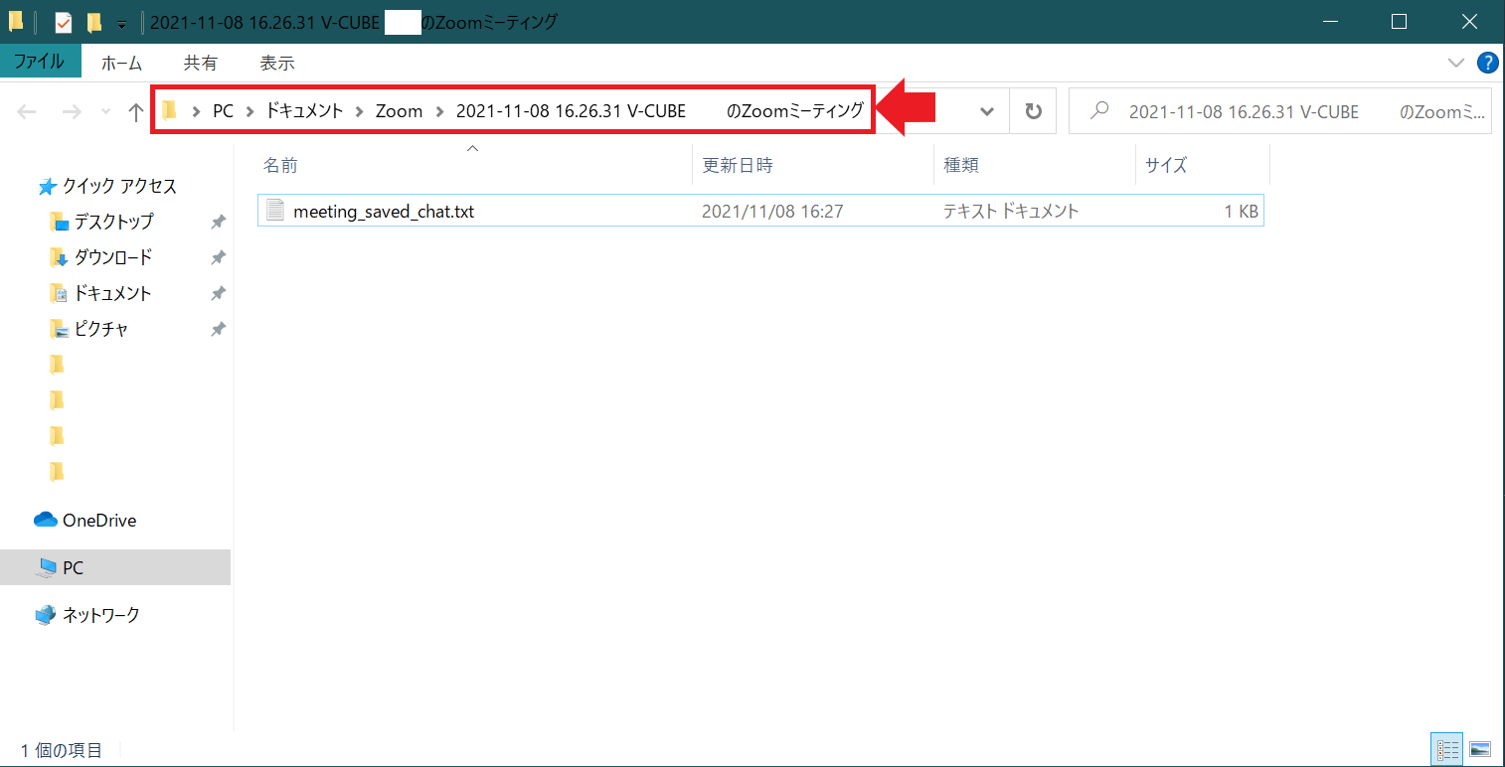Open the Quick Access Toolbar customize dropdown
1505x767 pixels.
pos(121,23)
